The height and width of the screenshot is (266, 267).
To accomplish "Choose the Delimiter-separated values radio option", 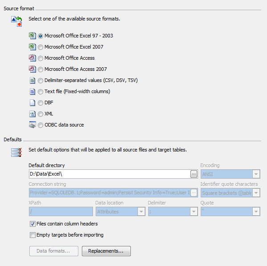I will coord(40,81).
